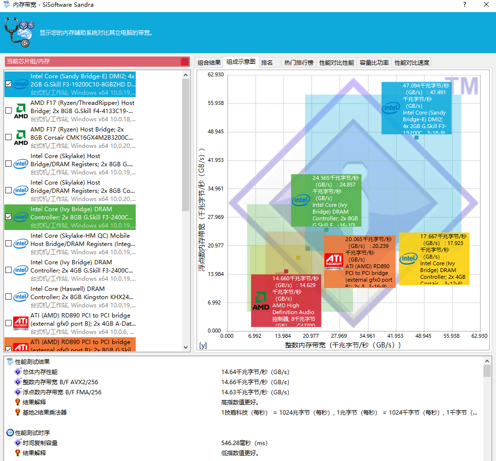Click Intel logo of green Ivy Bridge 8GB item
The image size is (496, 461).
[x=21, y=217]
